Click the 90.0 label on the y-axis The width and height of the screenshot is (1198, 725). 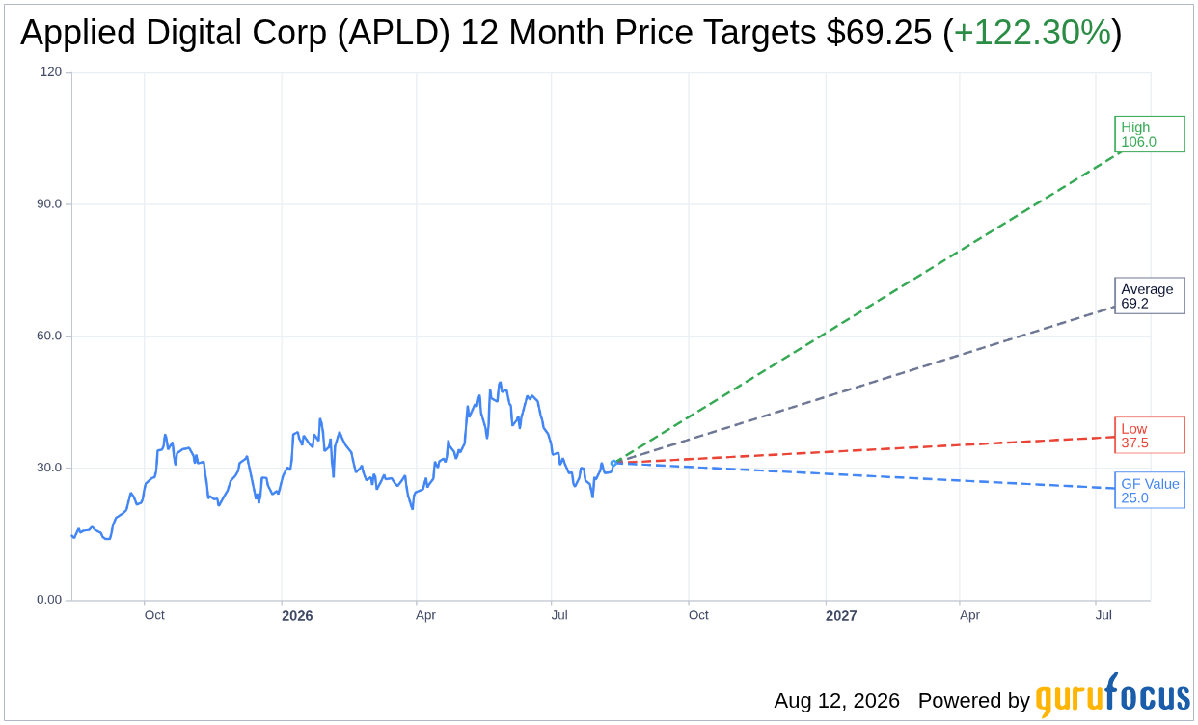click(x=49, y=204)
